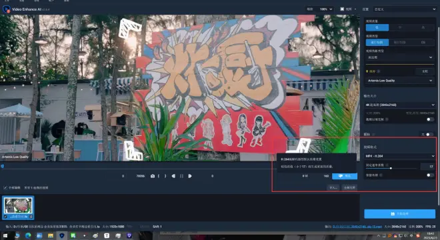Click the purple shield icon on the taskbar

click(129, 236)
